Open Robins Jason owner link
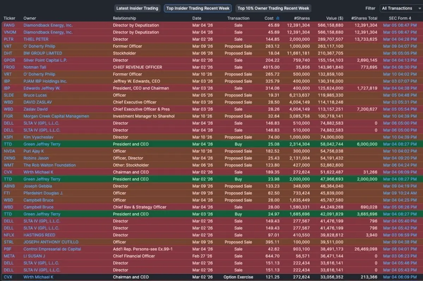The height and width of the screenshot is (281, 423). tap(36, 158)
